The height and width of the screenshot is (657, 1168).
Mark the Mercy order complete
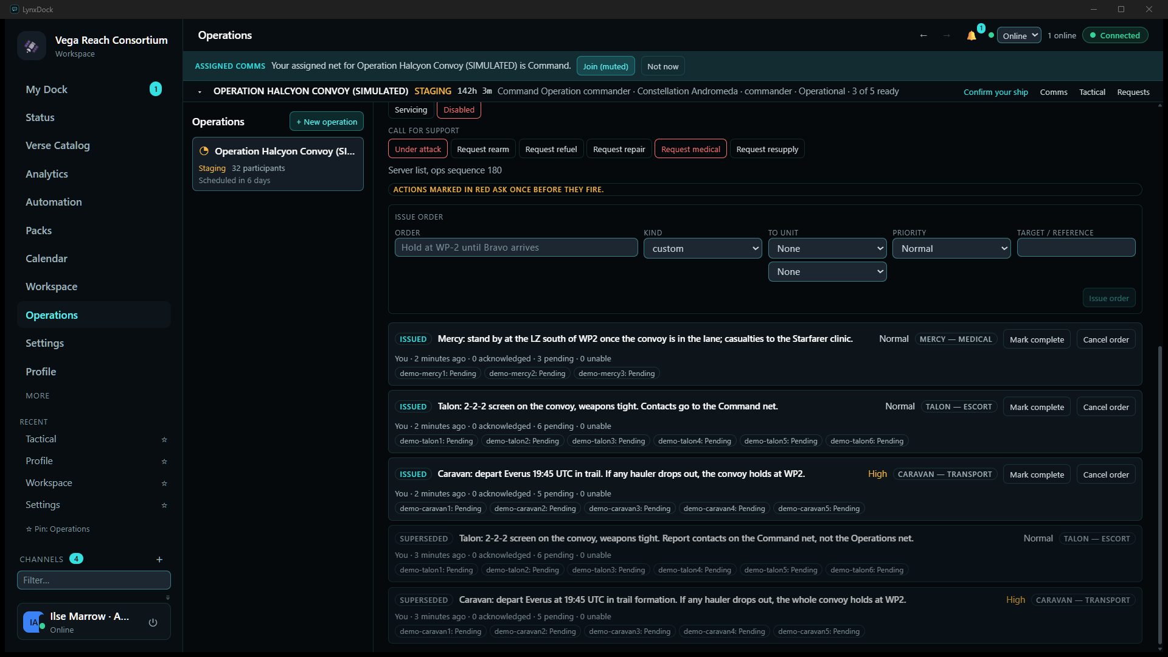tap(1037, 339)
